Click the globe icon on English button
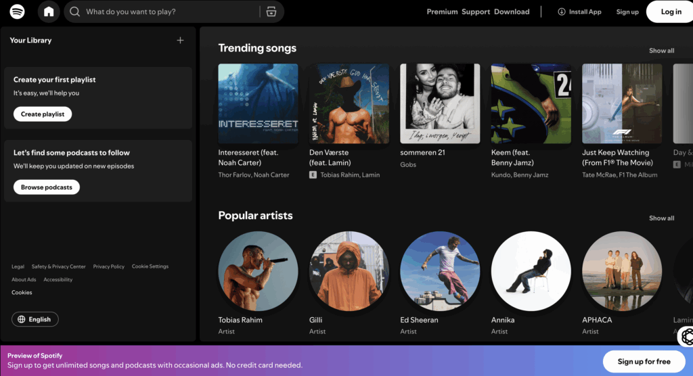The height and width of the screenshot is (376, 693). (x=21, y=319)
